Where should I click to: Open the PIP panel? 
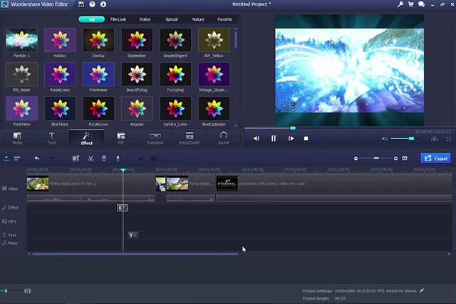[120, 138]
